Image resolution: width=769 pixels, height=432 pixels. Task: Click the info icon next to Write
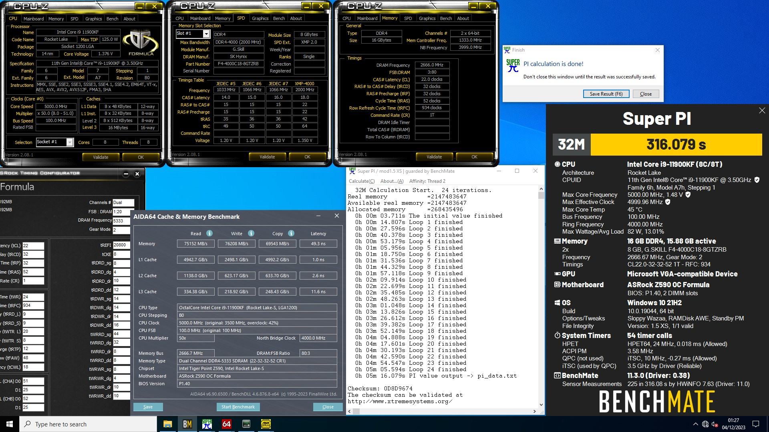(x=251, y=233)
